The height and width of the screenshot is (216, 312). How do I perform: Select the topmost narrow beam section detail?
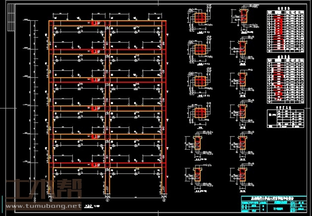coord(242,20)
